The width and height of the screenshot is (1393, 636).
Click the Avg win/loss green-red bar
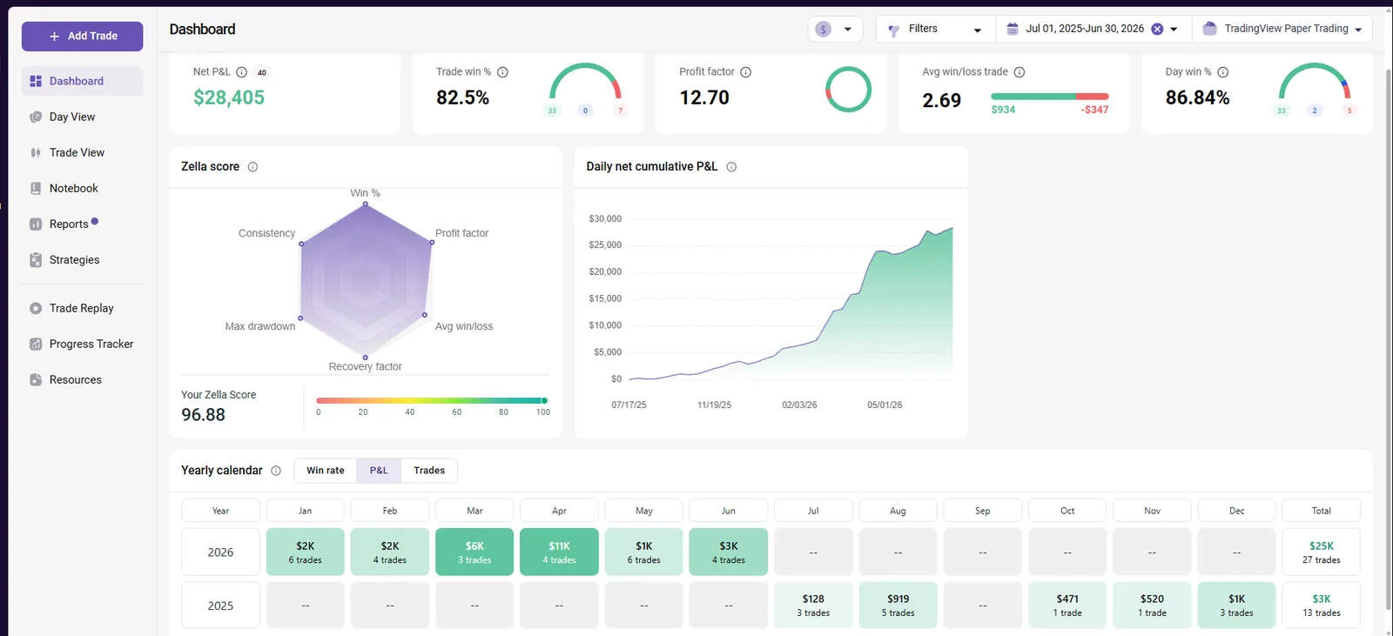click(1050, 96)
